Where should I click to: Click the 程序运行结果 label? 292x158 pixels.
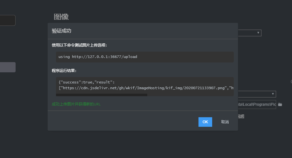(x=64, y=70)
